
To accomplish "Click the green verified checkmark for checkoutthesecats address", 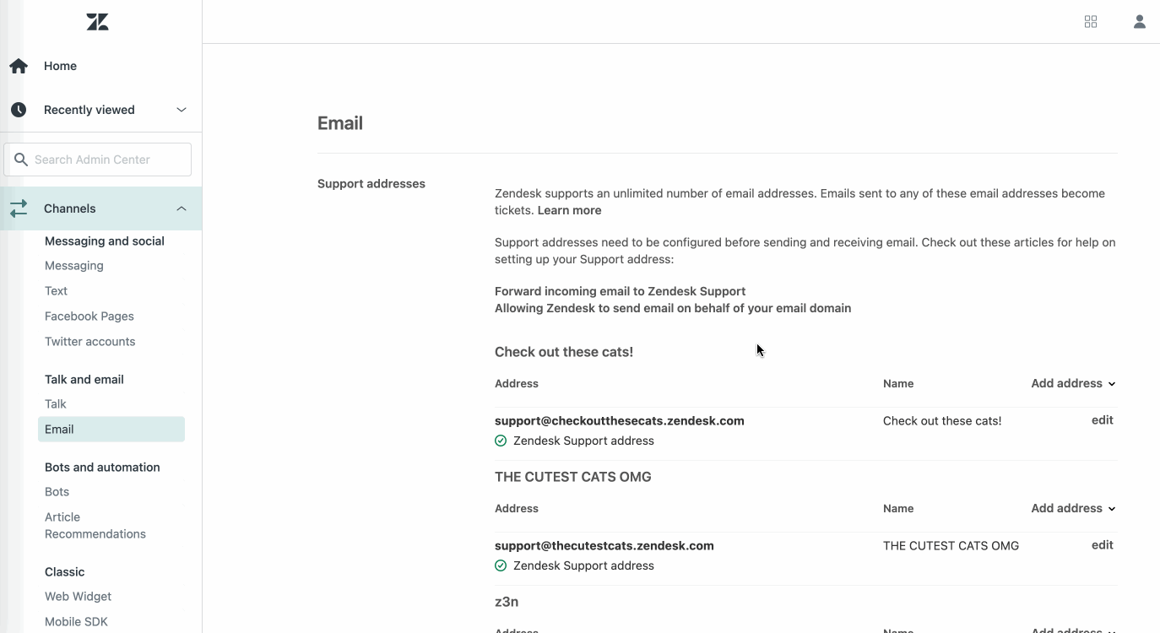I will (x=500, y=440).
